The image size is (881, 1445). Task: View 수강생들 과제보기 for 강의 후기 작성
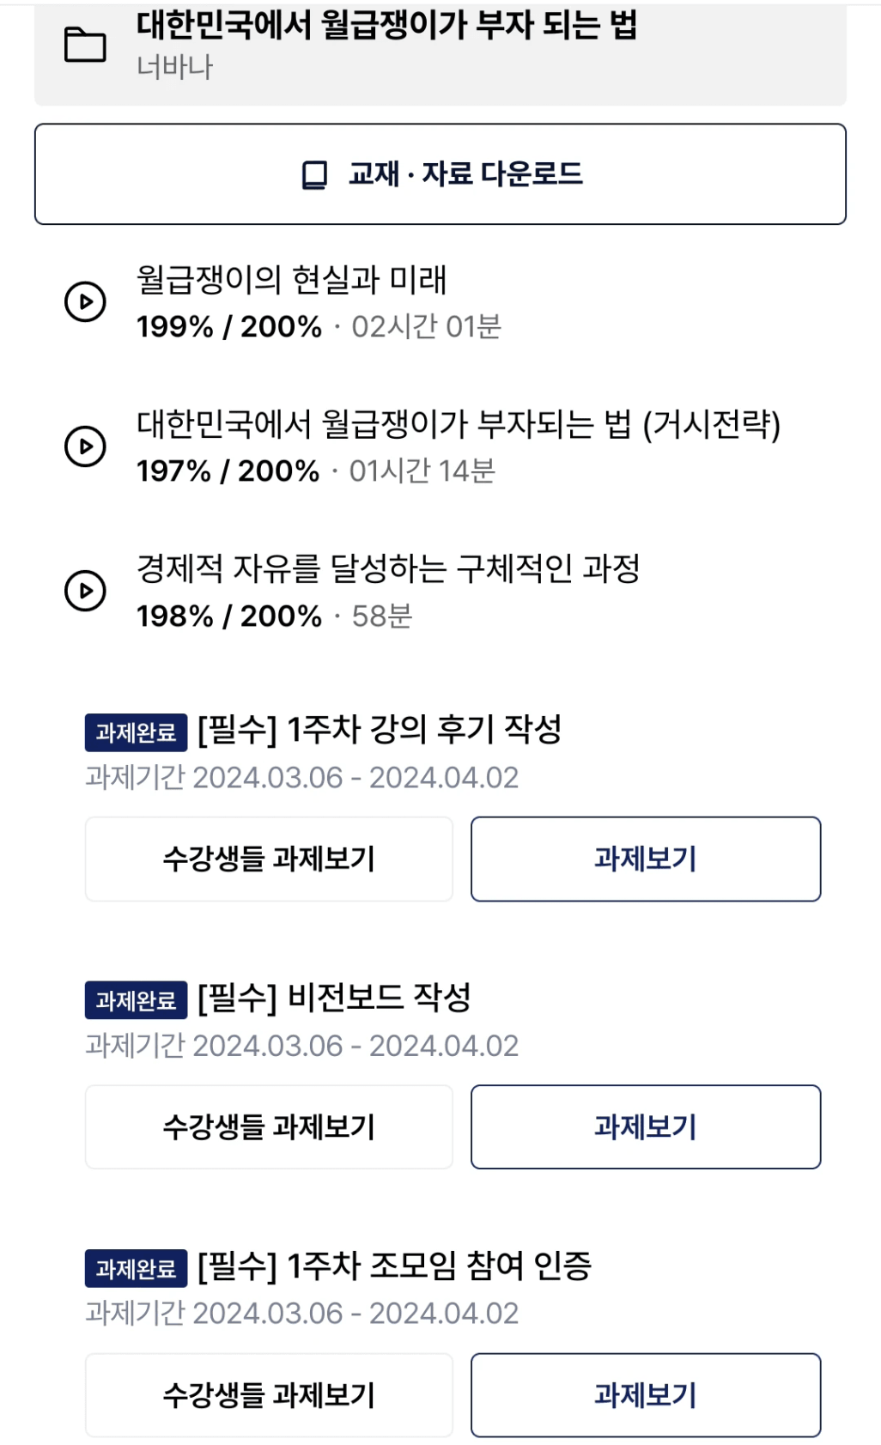(269, 859)
